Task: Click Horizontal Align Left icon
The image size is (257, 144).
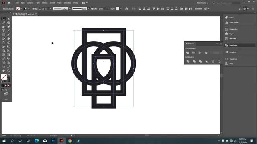Action: tap(140, 9)
